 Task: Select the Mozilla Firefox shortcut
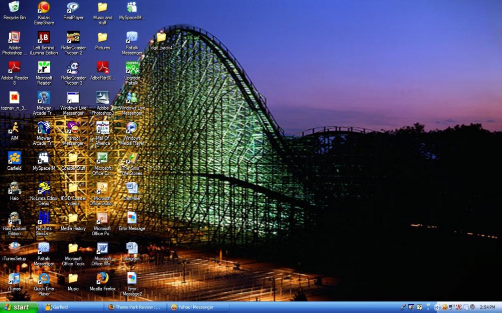pos(102,278)
